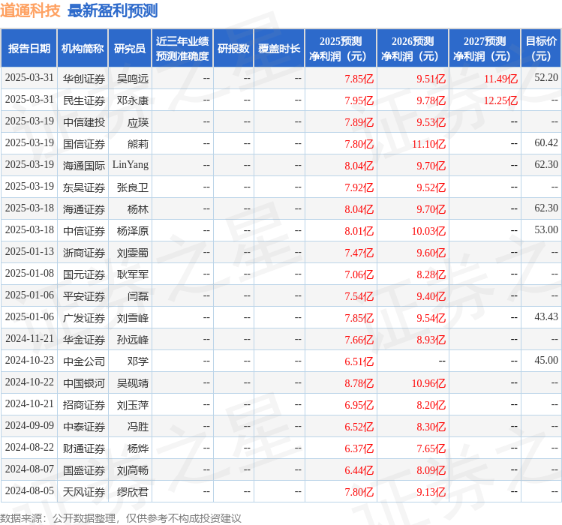Select 中信证券 institution cell

[84, 231]
